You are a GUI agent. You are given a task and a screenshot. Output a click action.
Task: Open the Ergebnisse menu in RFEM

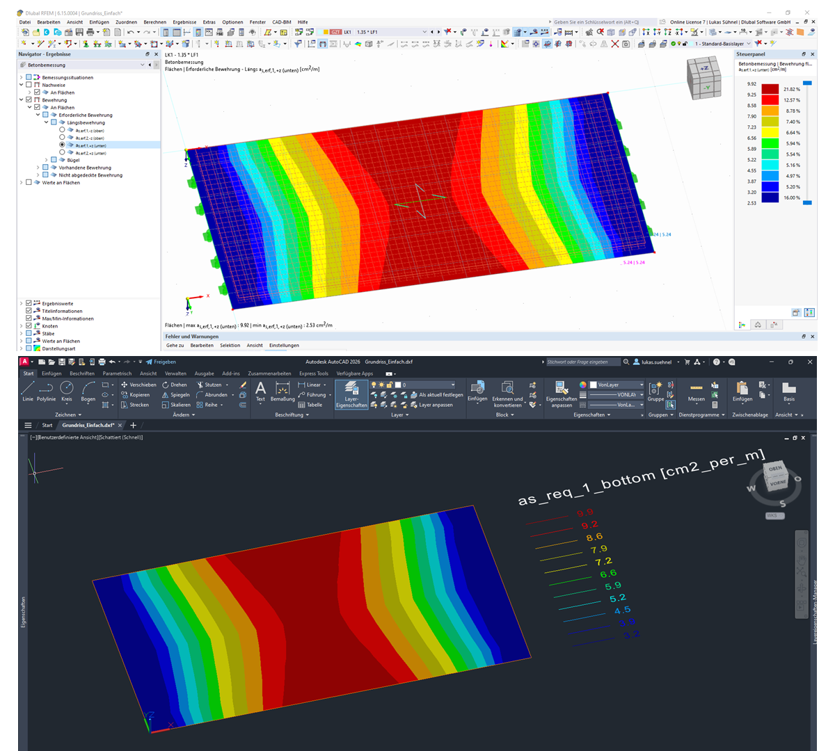pyautogui.click(x=184, y=22)
